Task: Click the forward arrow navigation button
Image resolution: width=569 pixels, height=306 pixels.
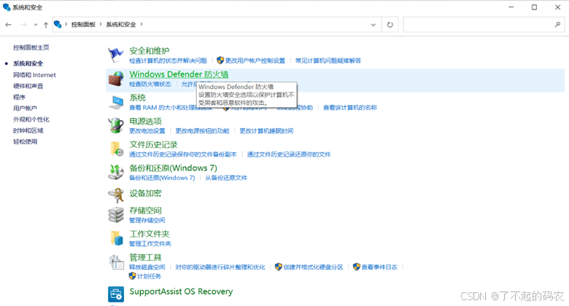Action: click(x=23, y=25)
